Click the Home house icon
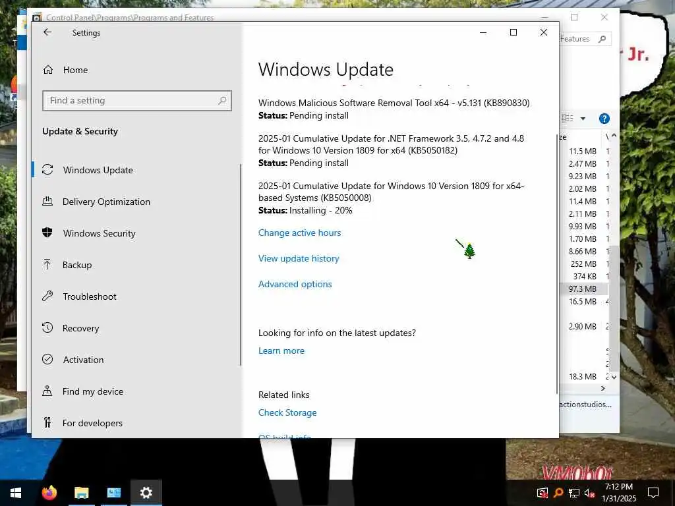Image resolution: width=675 pixels, height=506 pixels. click(x=47, y=70)
